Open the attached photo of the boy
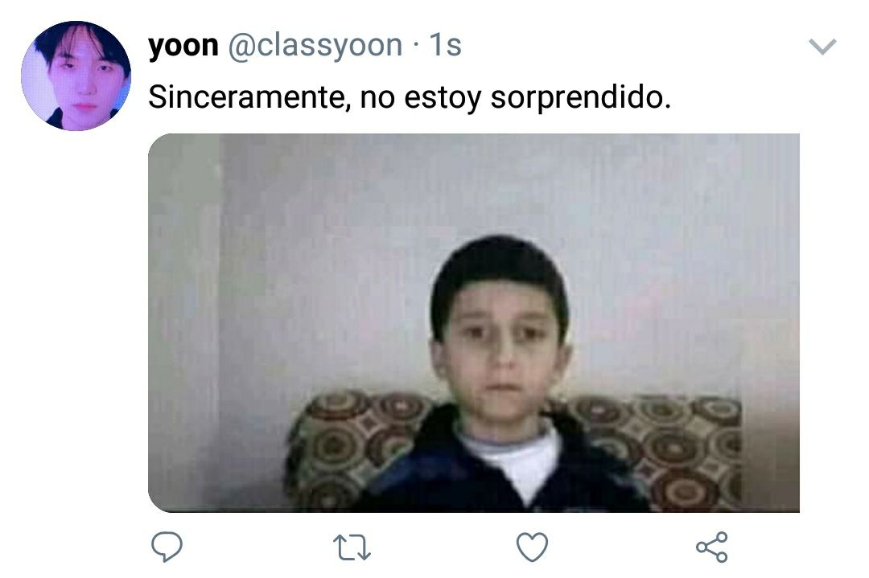The height and width of the screenshot is (578, 869). click(474, 323)
